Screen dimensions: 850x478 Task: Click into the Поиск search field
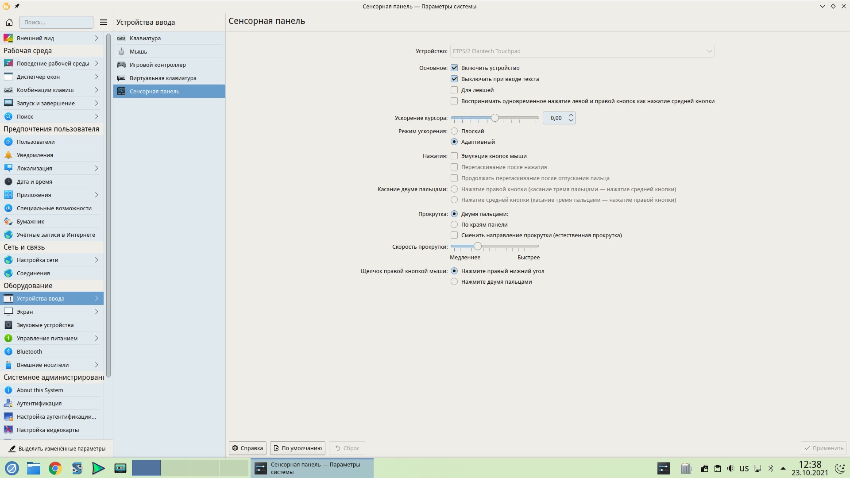56,22
